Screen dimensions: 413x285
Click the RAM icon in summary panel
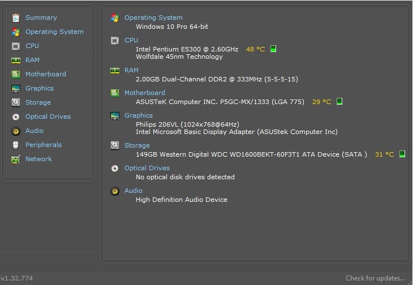pyautogui.click(x=115, y=71)
